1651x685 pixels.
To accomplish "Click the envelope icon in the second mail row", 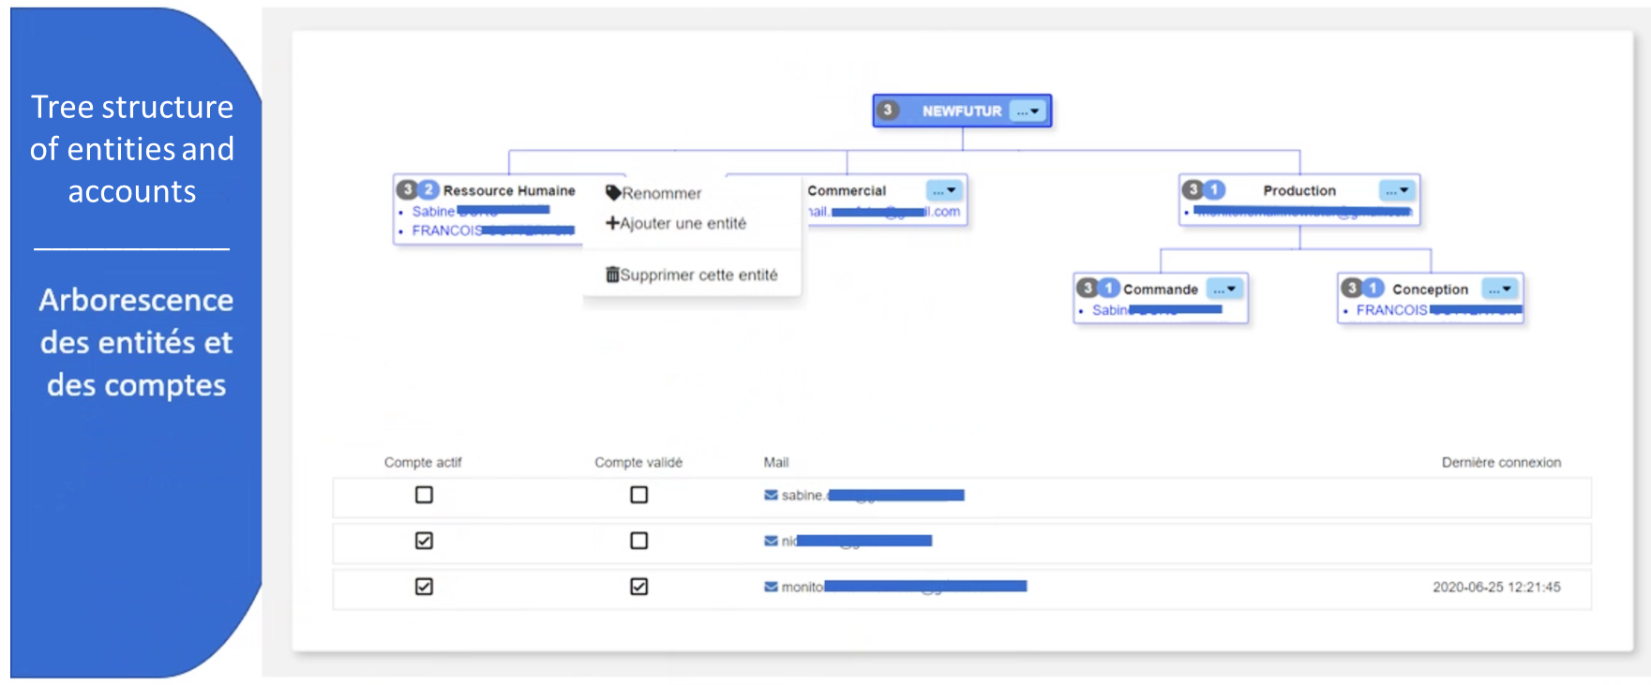I will (771, 541).
